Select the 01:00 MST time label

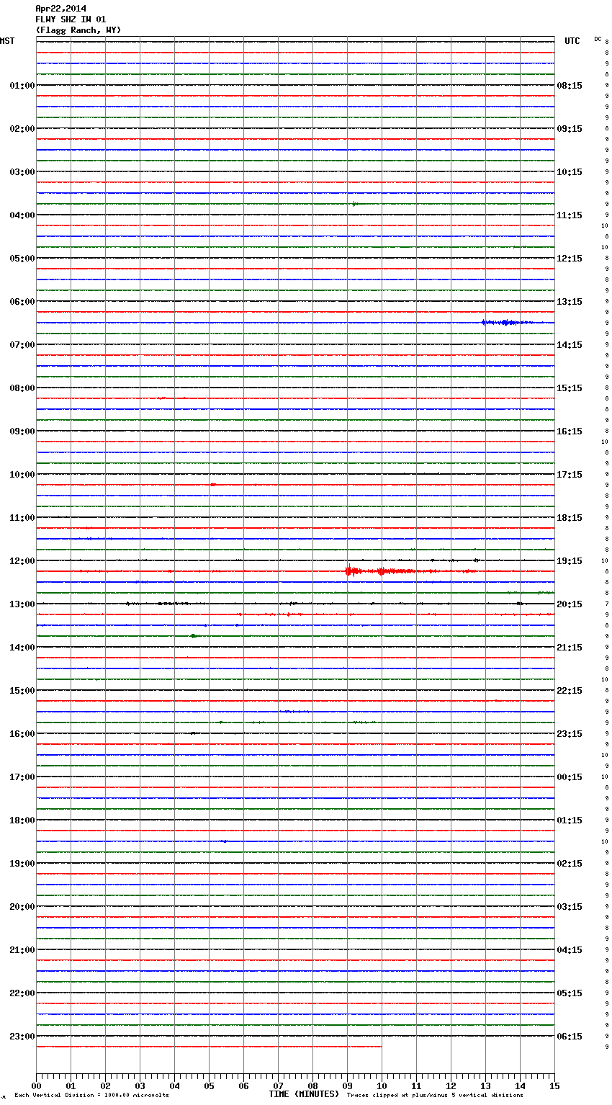[22, 86]
